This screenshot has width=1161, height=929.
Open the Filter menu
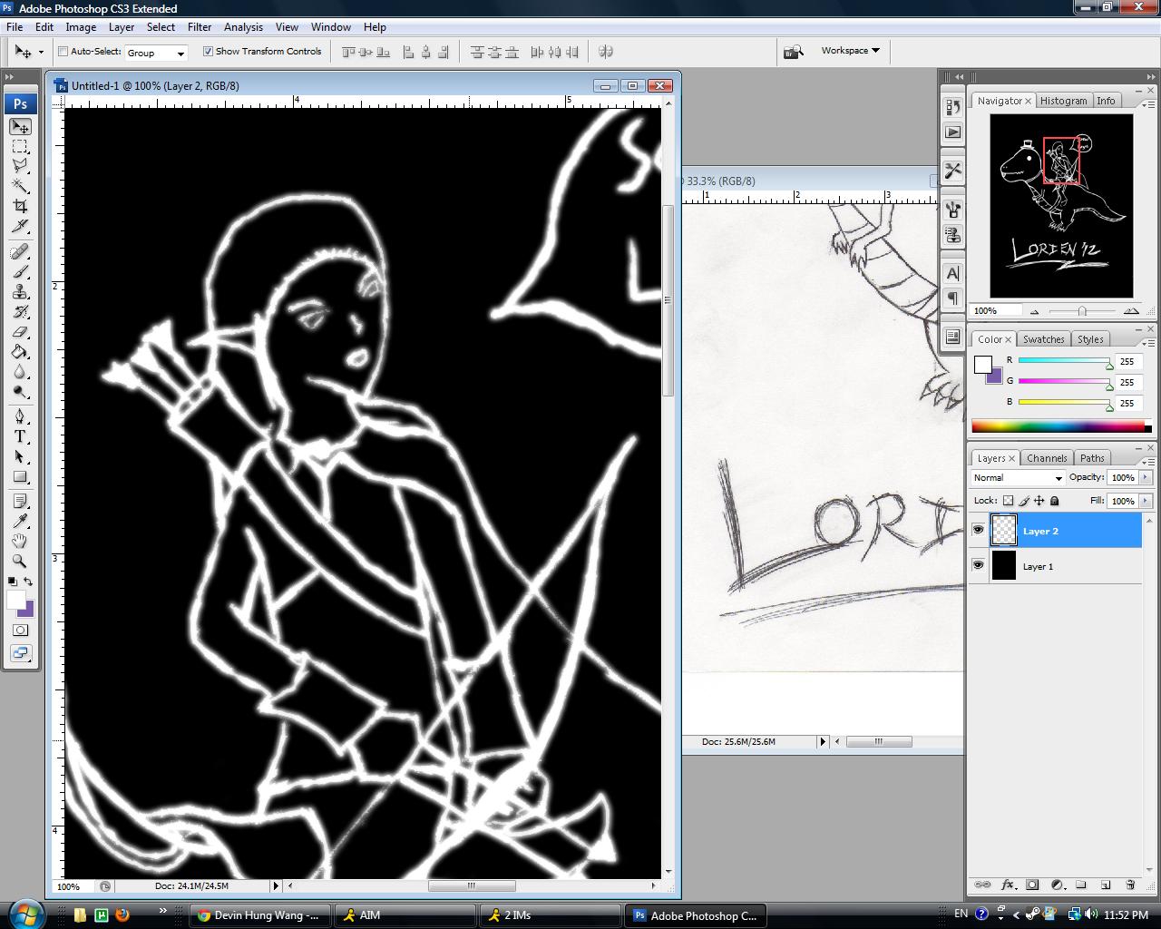click(200, 27)
